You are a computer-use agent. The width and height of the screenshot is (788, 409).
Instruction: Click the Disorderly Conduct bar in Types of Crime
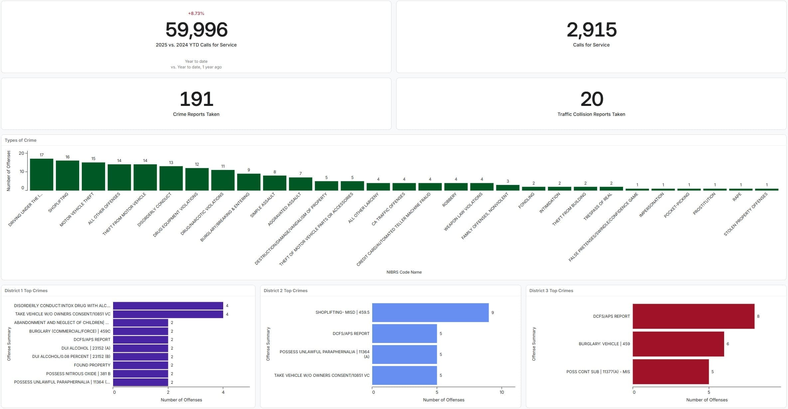(x=171, y=178)
